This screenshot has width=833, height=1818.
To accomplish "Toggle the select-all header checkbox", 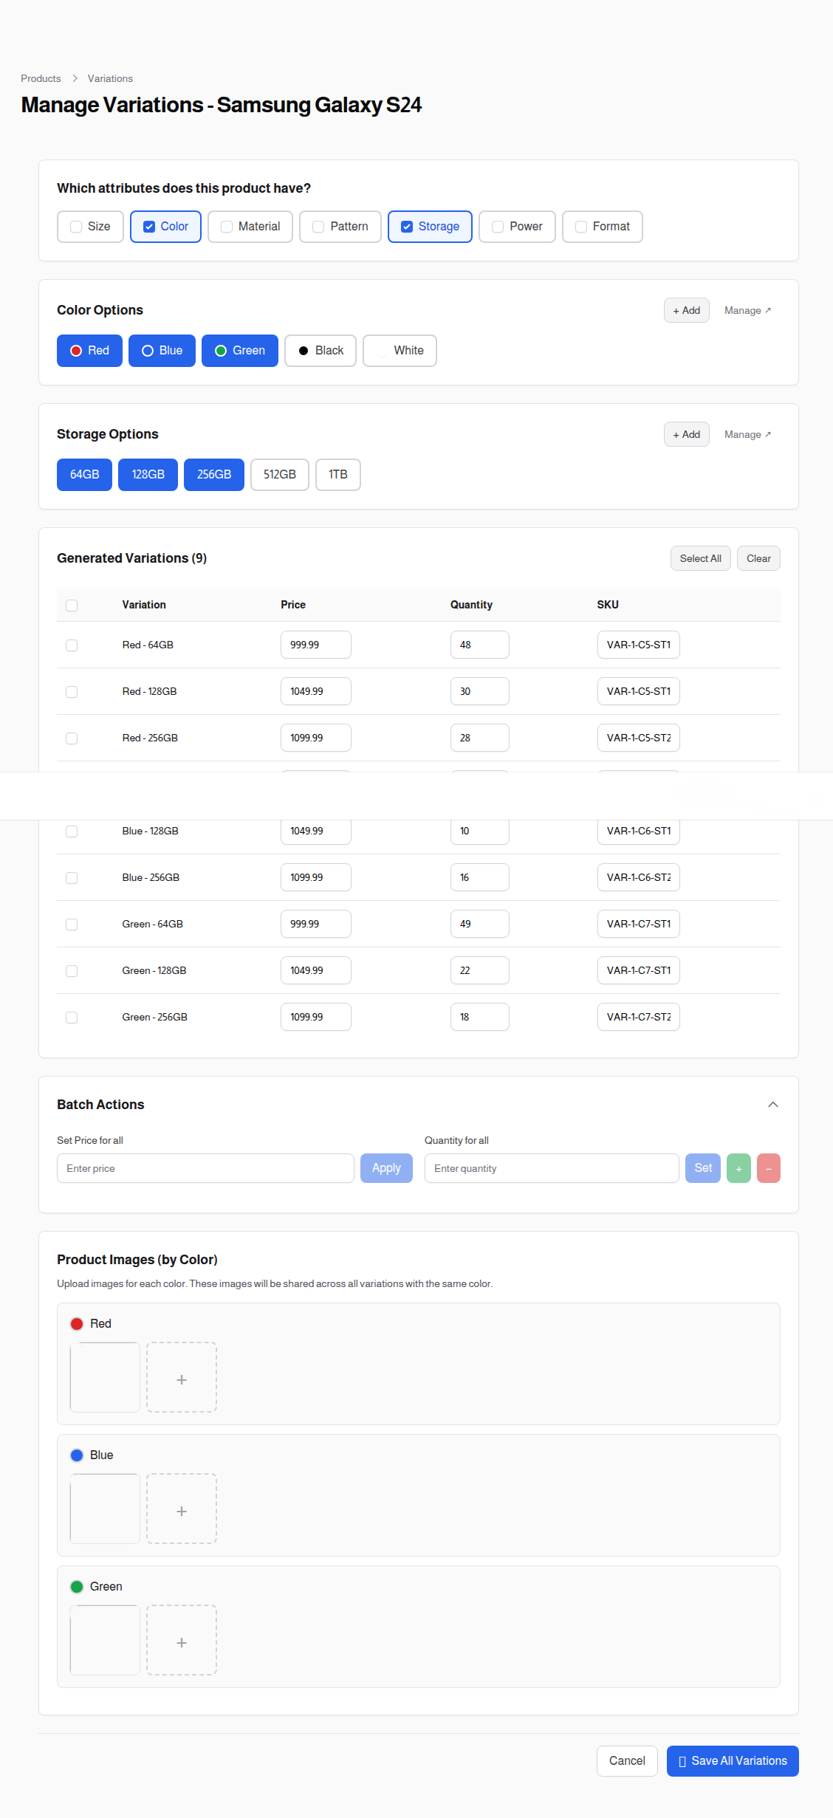I will coord(72,606).
